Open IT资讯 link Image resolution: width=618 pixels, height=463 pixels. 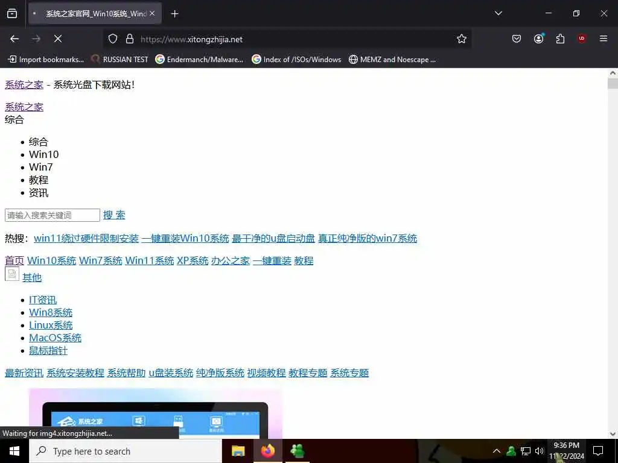pyautogui.click(x=43, y=300)
